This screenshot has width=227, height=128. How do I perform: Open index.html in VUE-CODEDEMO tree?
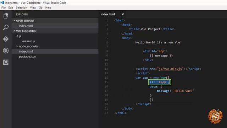coord(55,51)
